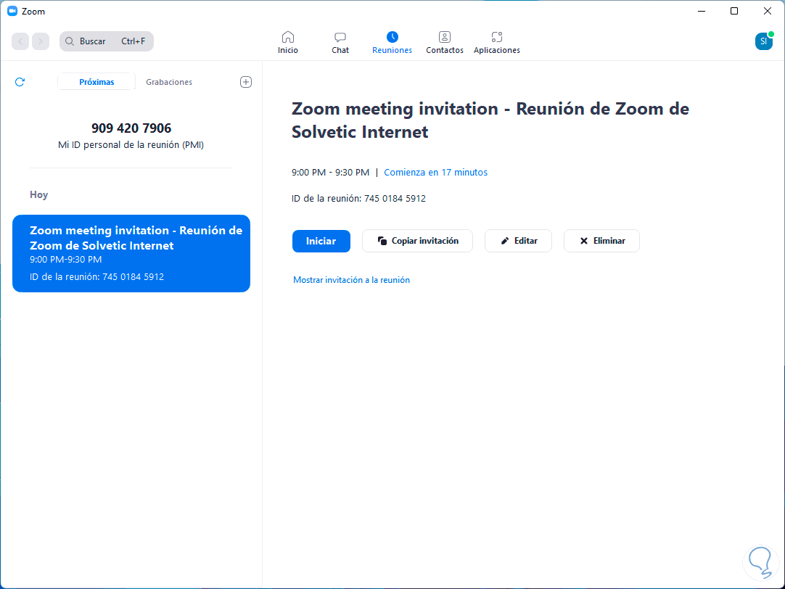The image size is (785, 589).
Task: Maximize the Zoom window
Action: pos(734,11)
